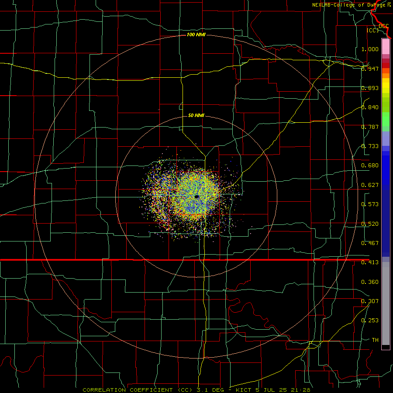The height and width of the screenshot is (393, 393).
Task: Select the 0.733 legend value
Action: [370, 146]
